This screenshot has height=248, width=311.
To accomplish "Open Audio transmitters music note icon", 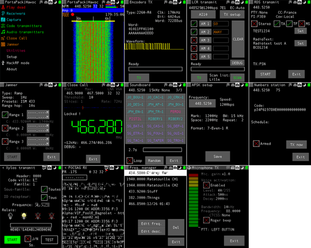I will tap(3, 32).
